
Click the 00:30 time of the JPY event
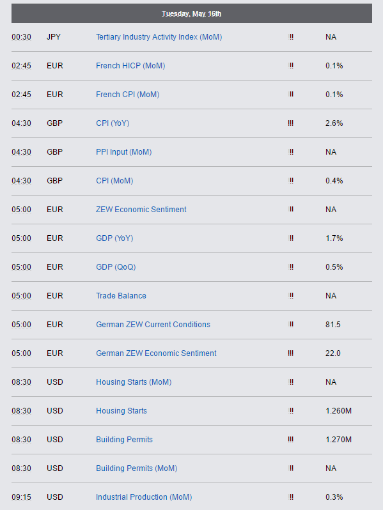(22, 37)
